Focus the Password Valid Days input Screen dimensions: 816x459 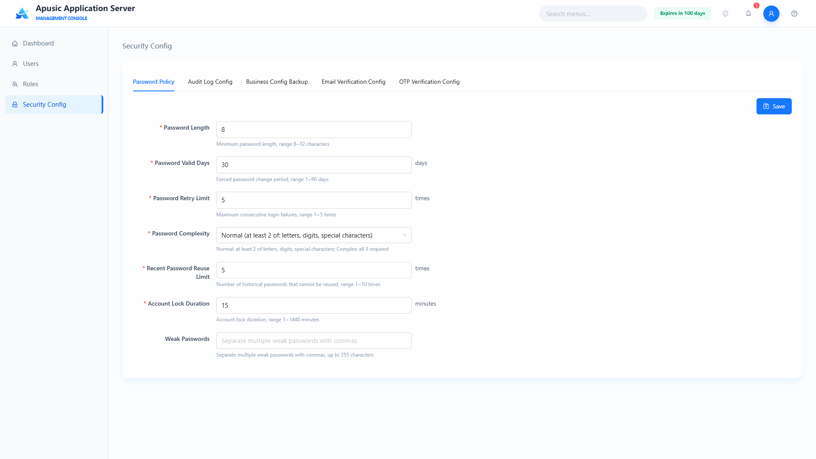[314, 165]
